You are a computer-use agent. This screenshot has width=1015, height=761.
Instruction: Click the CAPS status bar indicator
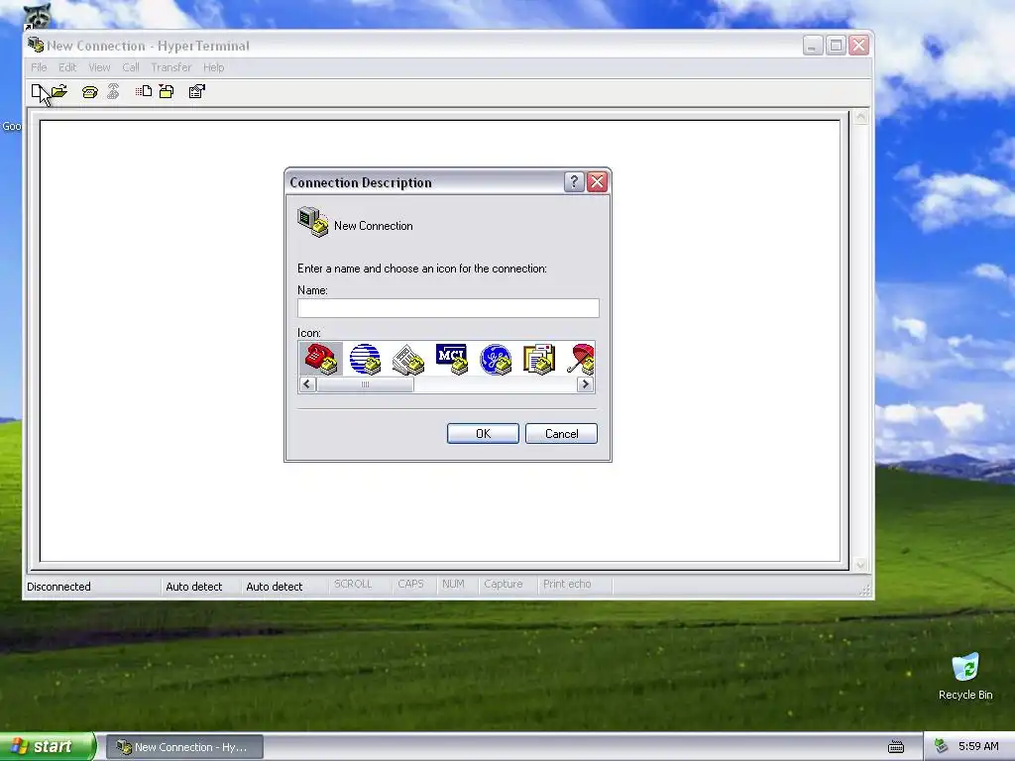tap(410, 584)
